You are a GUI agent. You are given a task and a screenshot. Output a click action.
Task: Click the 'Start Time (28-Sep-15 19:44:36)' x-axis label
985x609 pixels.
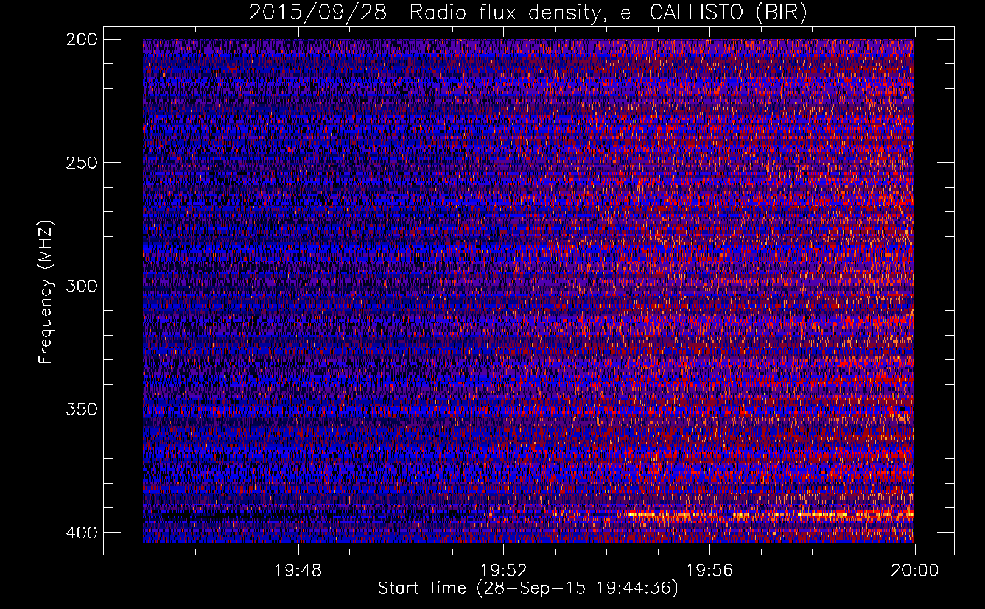click(x=528, y=588)
